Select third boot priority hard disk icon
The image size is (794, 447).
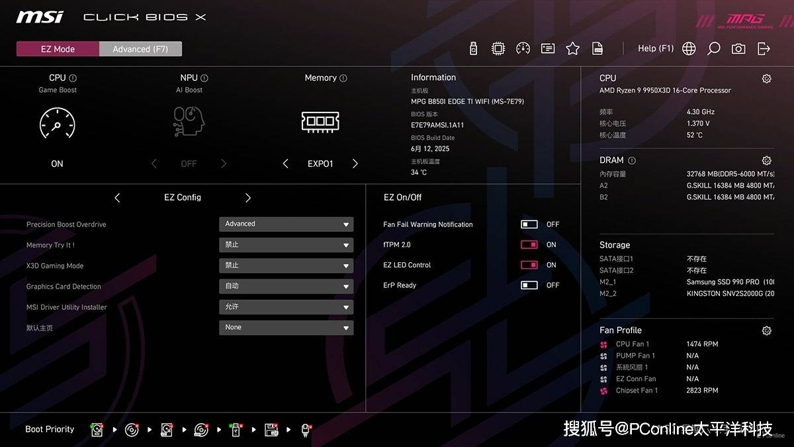click(167, 430)
